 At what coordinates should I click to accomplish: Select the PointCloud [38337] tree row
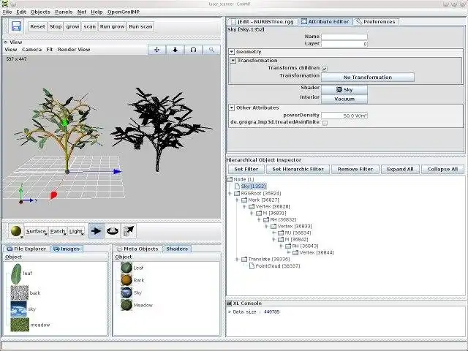coord(278,265)
